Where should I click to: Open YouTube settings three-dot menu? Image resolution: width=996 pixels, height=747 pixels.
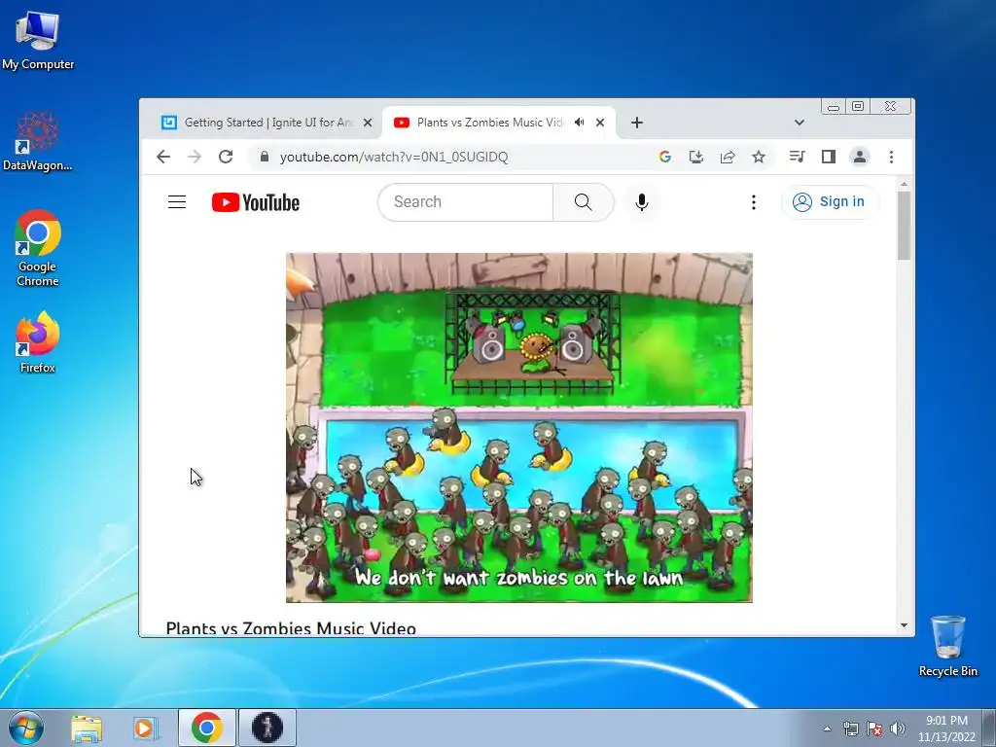[x=754, y=202]
